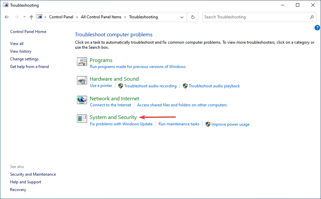
Task: Open Help and Support
Action: [x=26, y=182]
